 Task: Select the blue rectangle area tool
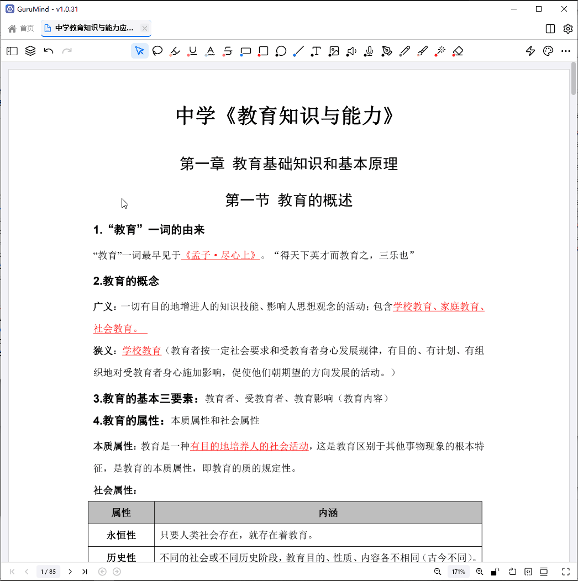pyautogui.click(x=245, y=51)
